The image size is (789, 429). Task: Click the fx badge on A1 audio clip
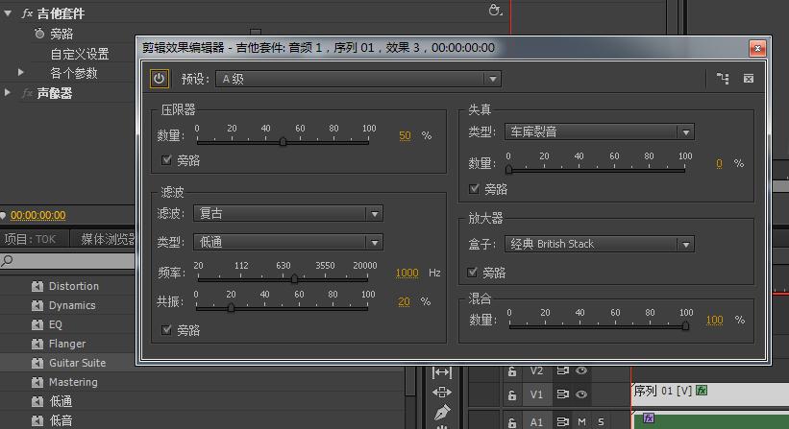[649, 417]
